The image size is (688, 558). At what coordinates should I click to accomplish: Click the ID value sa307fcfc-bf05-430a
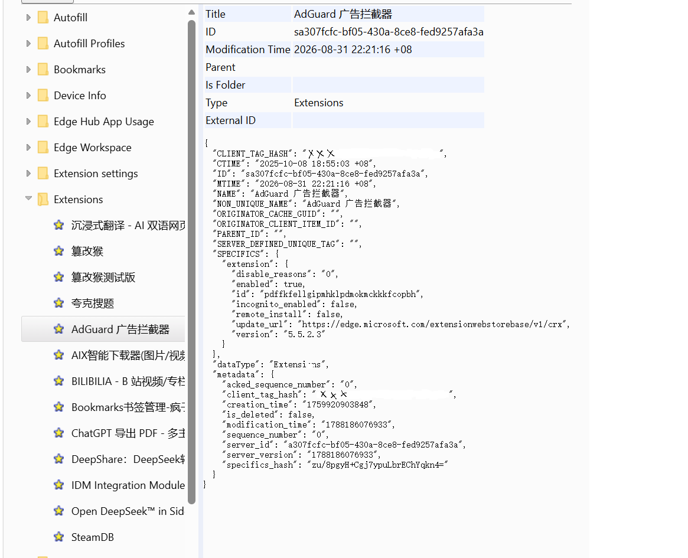(x=389, y=31)
